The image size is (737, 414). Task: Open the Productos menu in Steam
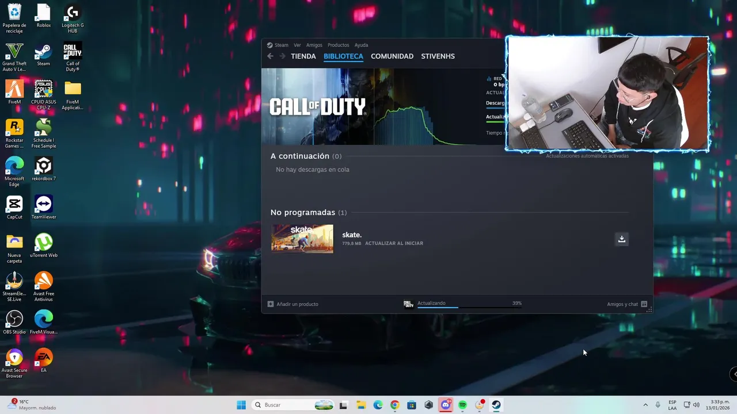point(339,45)
